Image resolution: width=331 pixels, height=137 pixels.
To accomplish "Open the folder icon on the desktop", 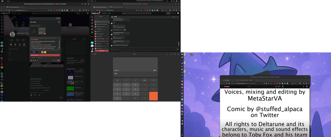I will pos(192,55).
